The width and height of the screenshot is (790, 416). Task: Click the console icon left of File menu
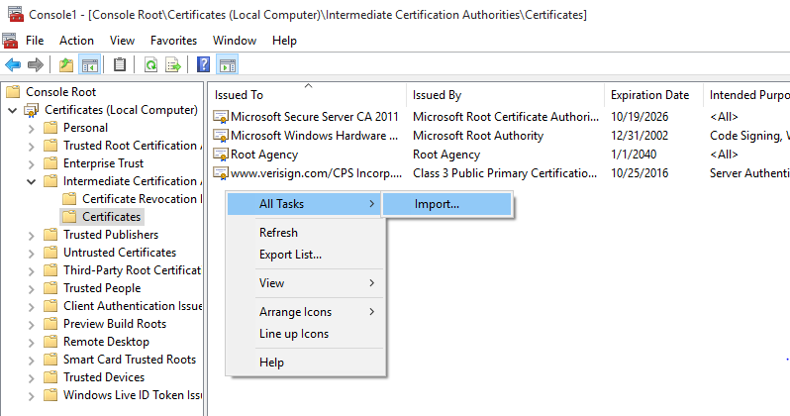(x=10, y=41)
